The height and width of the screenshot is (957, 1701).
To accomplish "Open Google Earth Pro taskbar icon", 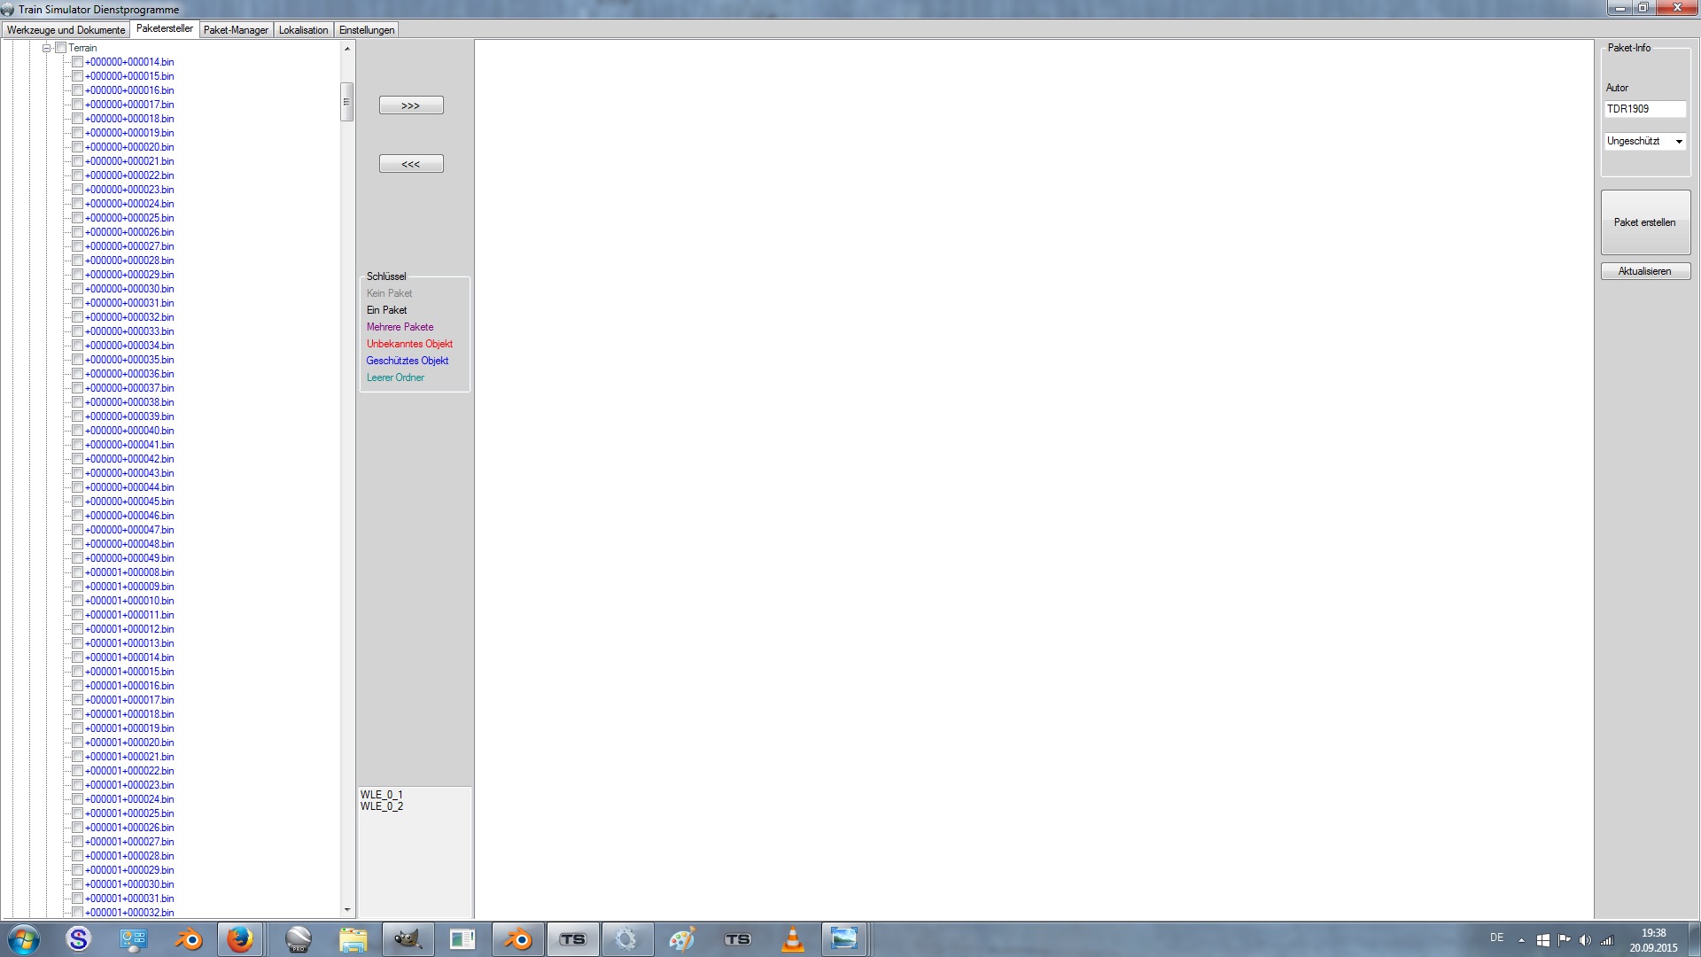I will 299,939.
